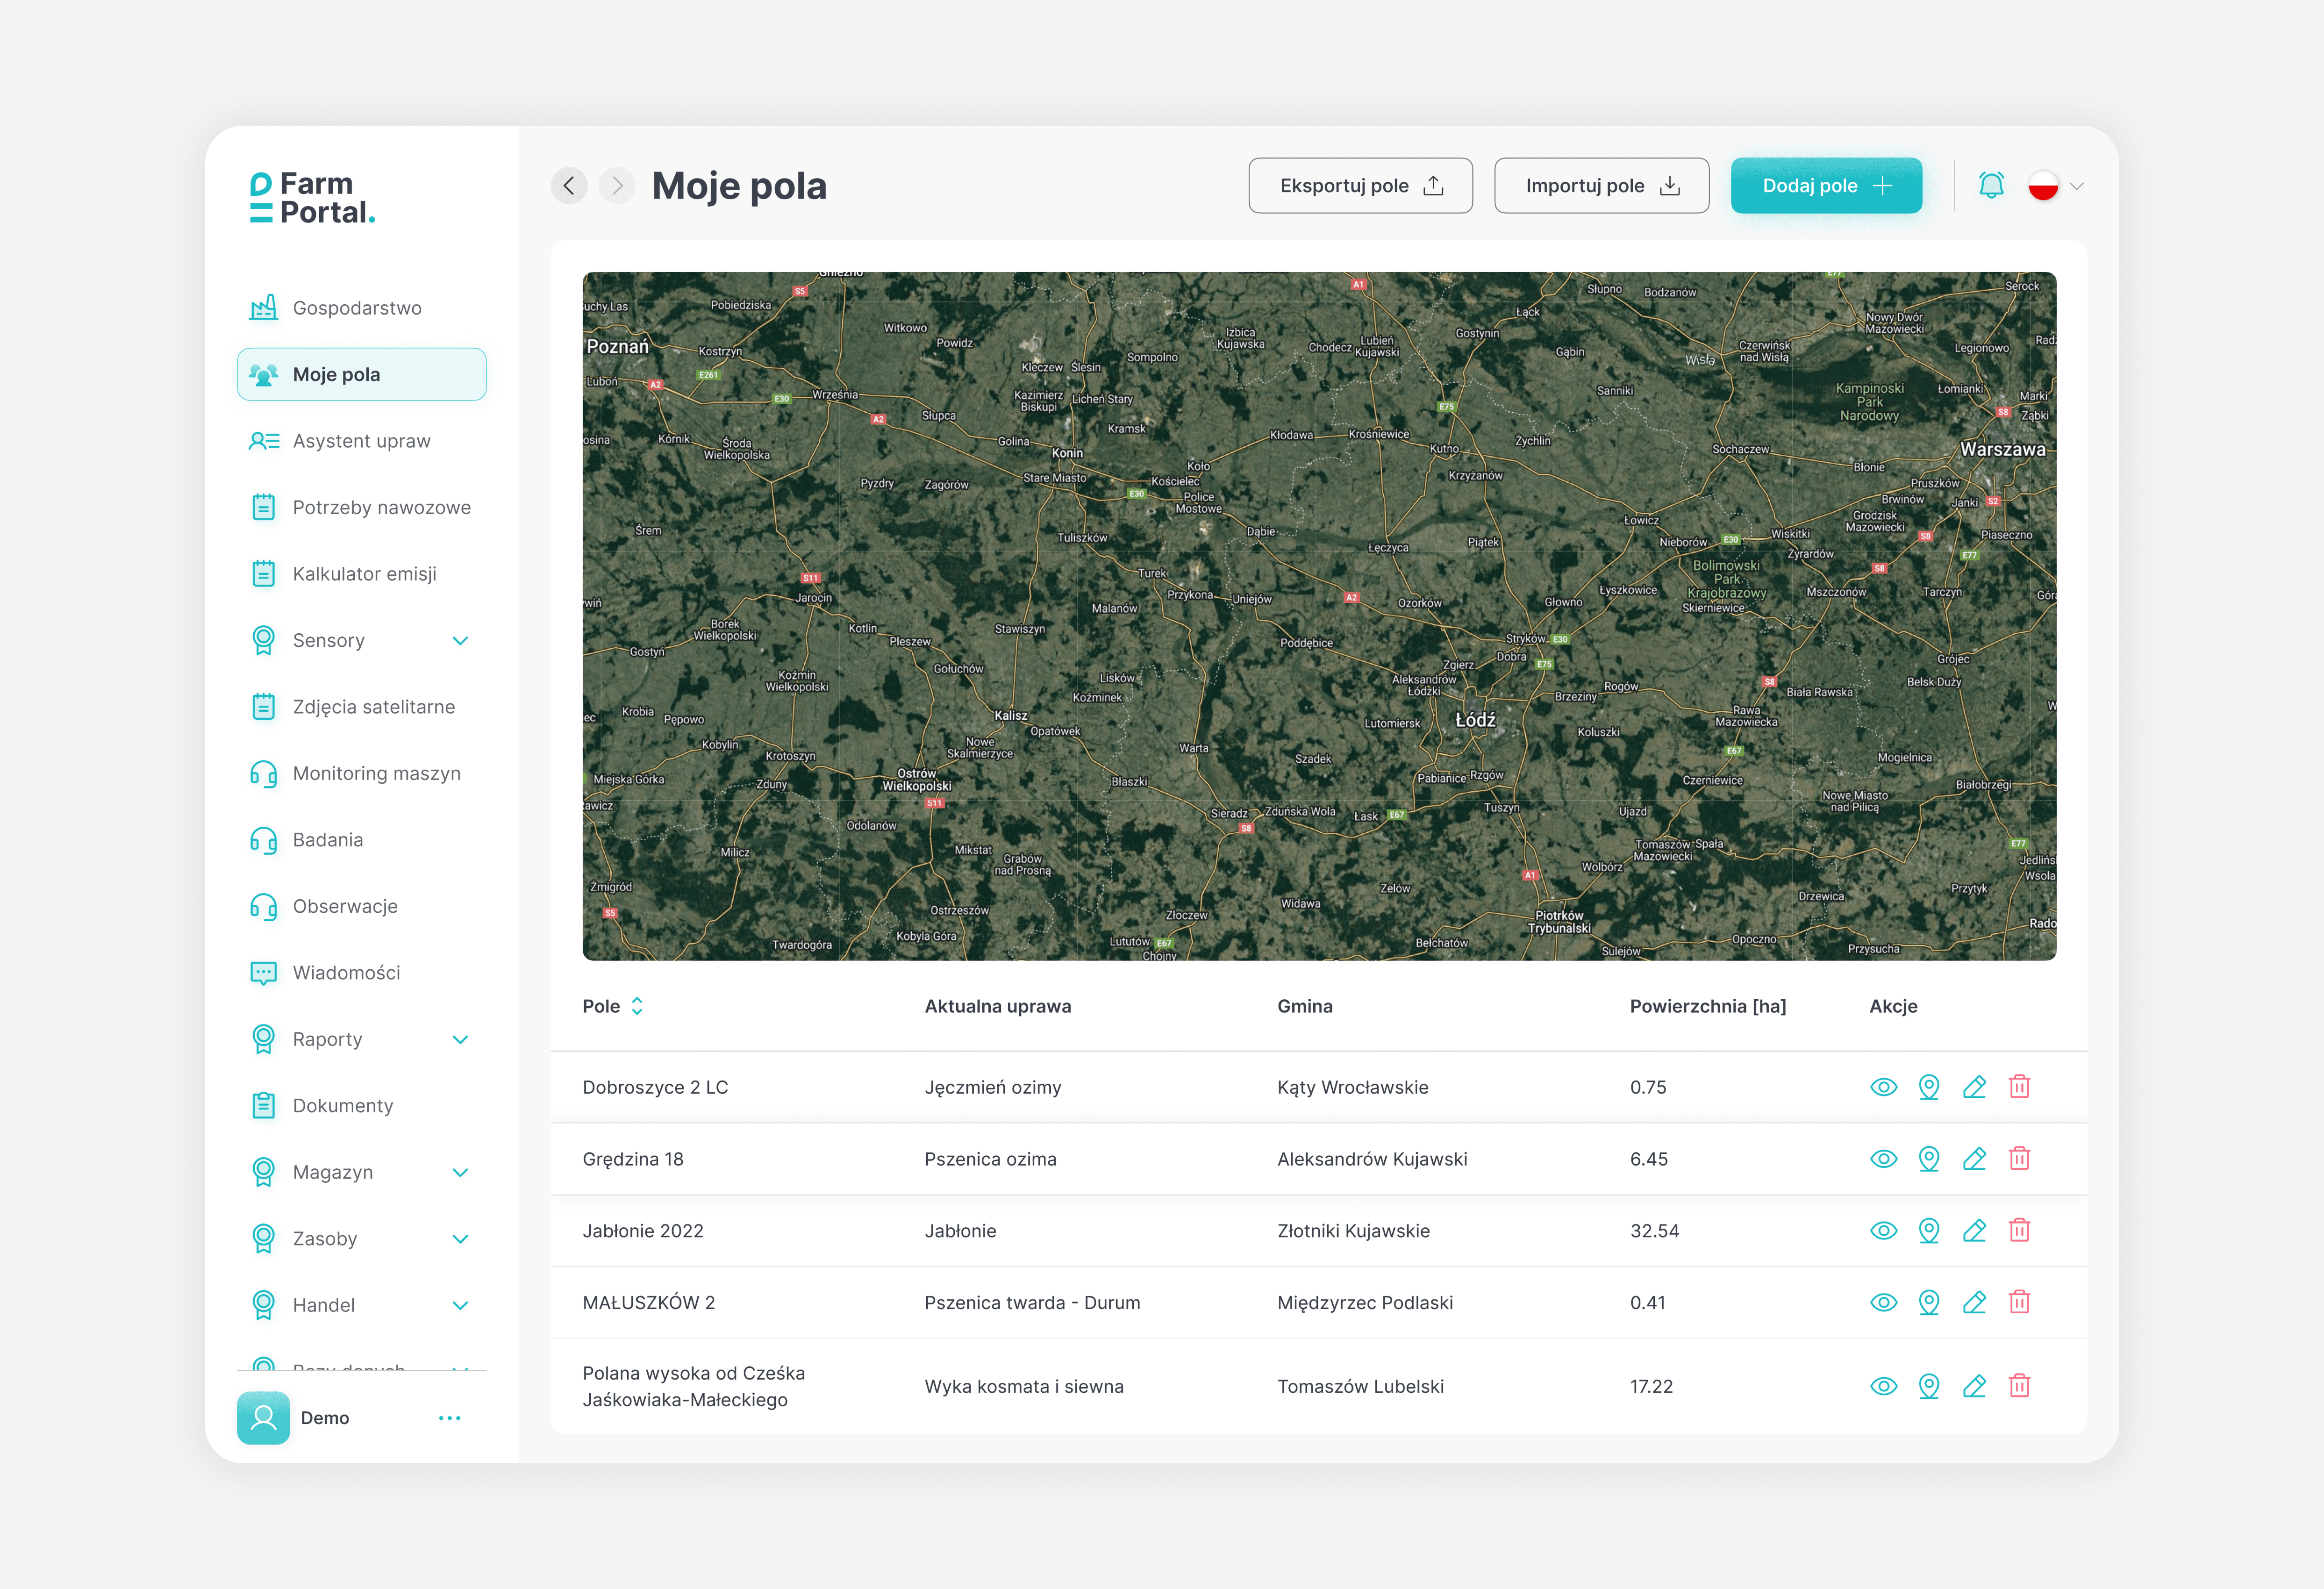Screen dimensions: 2324x1589
Task: Click the Farm Portal logo
Action: pos(313,198)
